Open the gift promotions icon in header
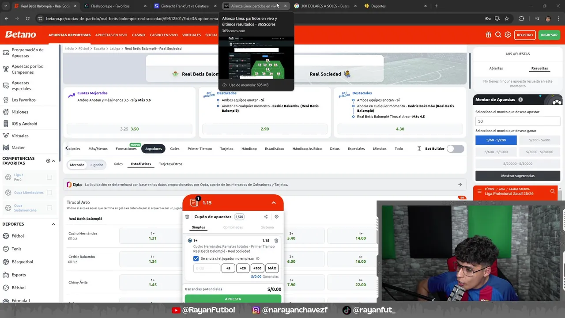 click(x=488, y=35)
